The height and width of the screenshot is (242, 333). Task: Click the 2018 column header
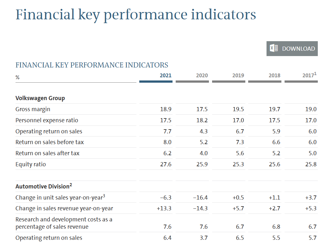click(274, 75)
